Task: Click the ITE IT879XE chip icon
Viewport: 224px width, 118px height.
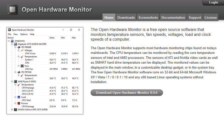Action: (x=19, y=72)
